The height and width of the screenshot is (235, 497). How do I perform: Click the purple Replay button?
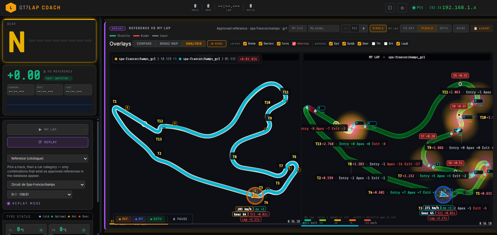(x=48, y=142)
